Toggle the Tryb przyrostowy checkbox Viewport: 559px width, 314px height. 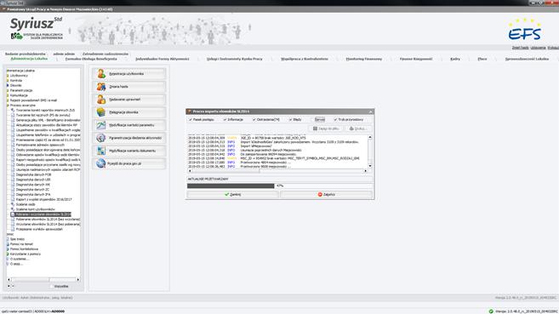tap(335, 120)
